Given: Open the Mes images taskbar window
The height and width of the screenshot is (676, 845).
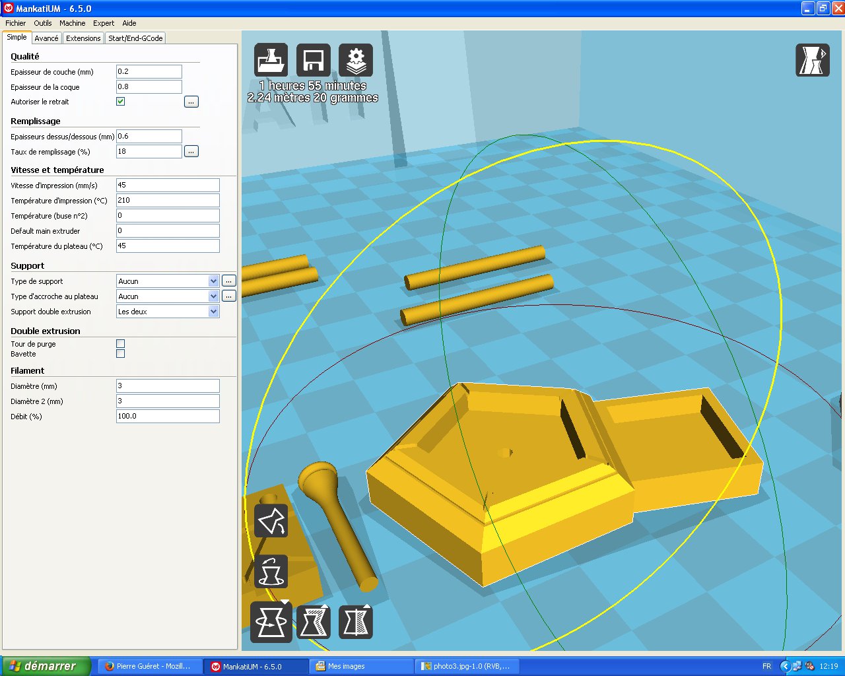Looking at the screenshot, I should tap(362, 666).
